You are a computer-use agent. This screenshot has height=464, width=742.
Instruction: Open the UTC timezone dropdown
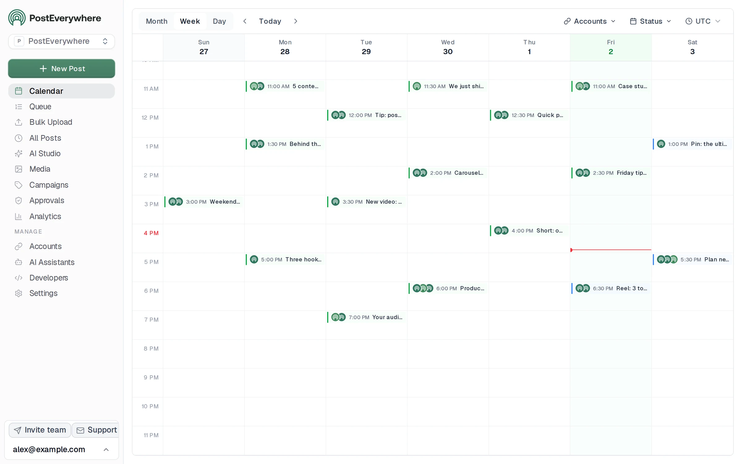pyautogui.click(x=703, y=21)
